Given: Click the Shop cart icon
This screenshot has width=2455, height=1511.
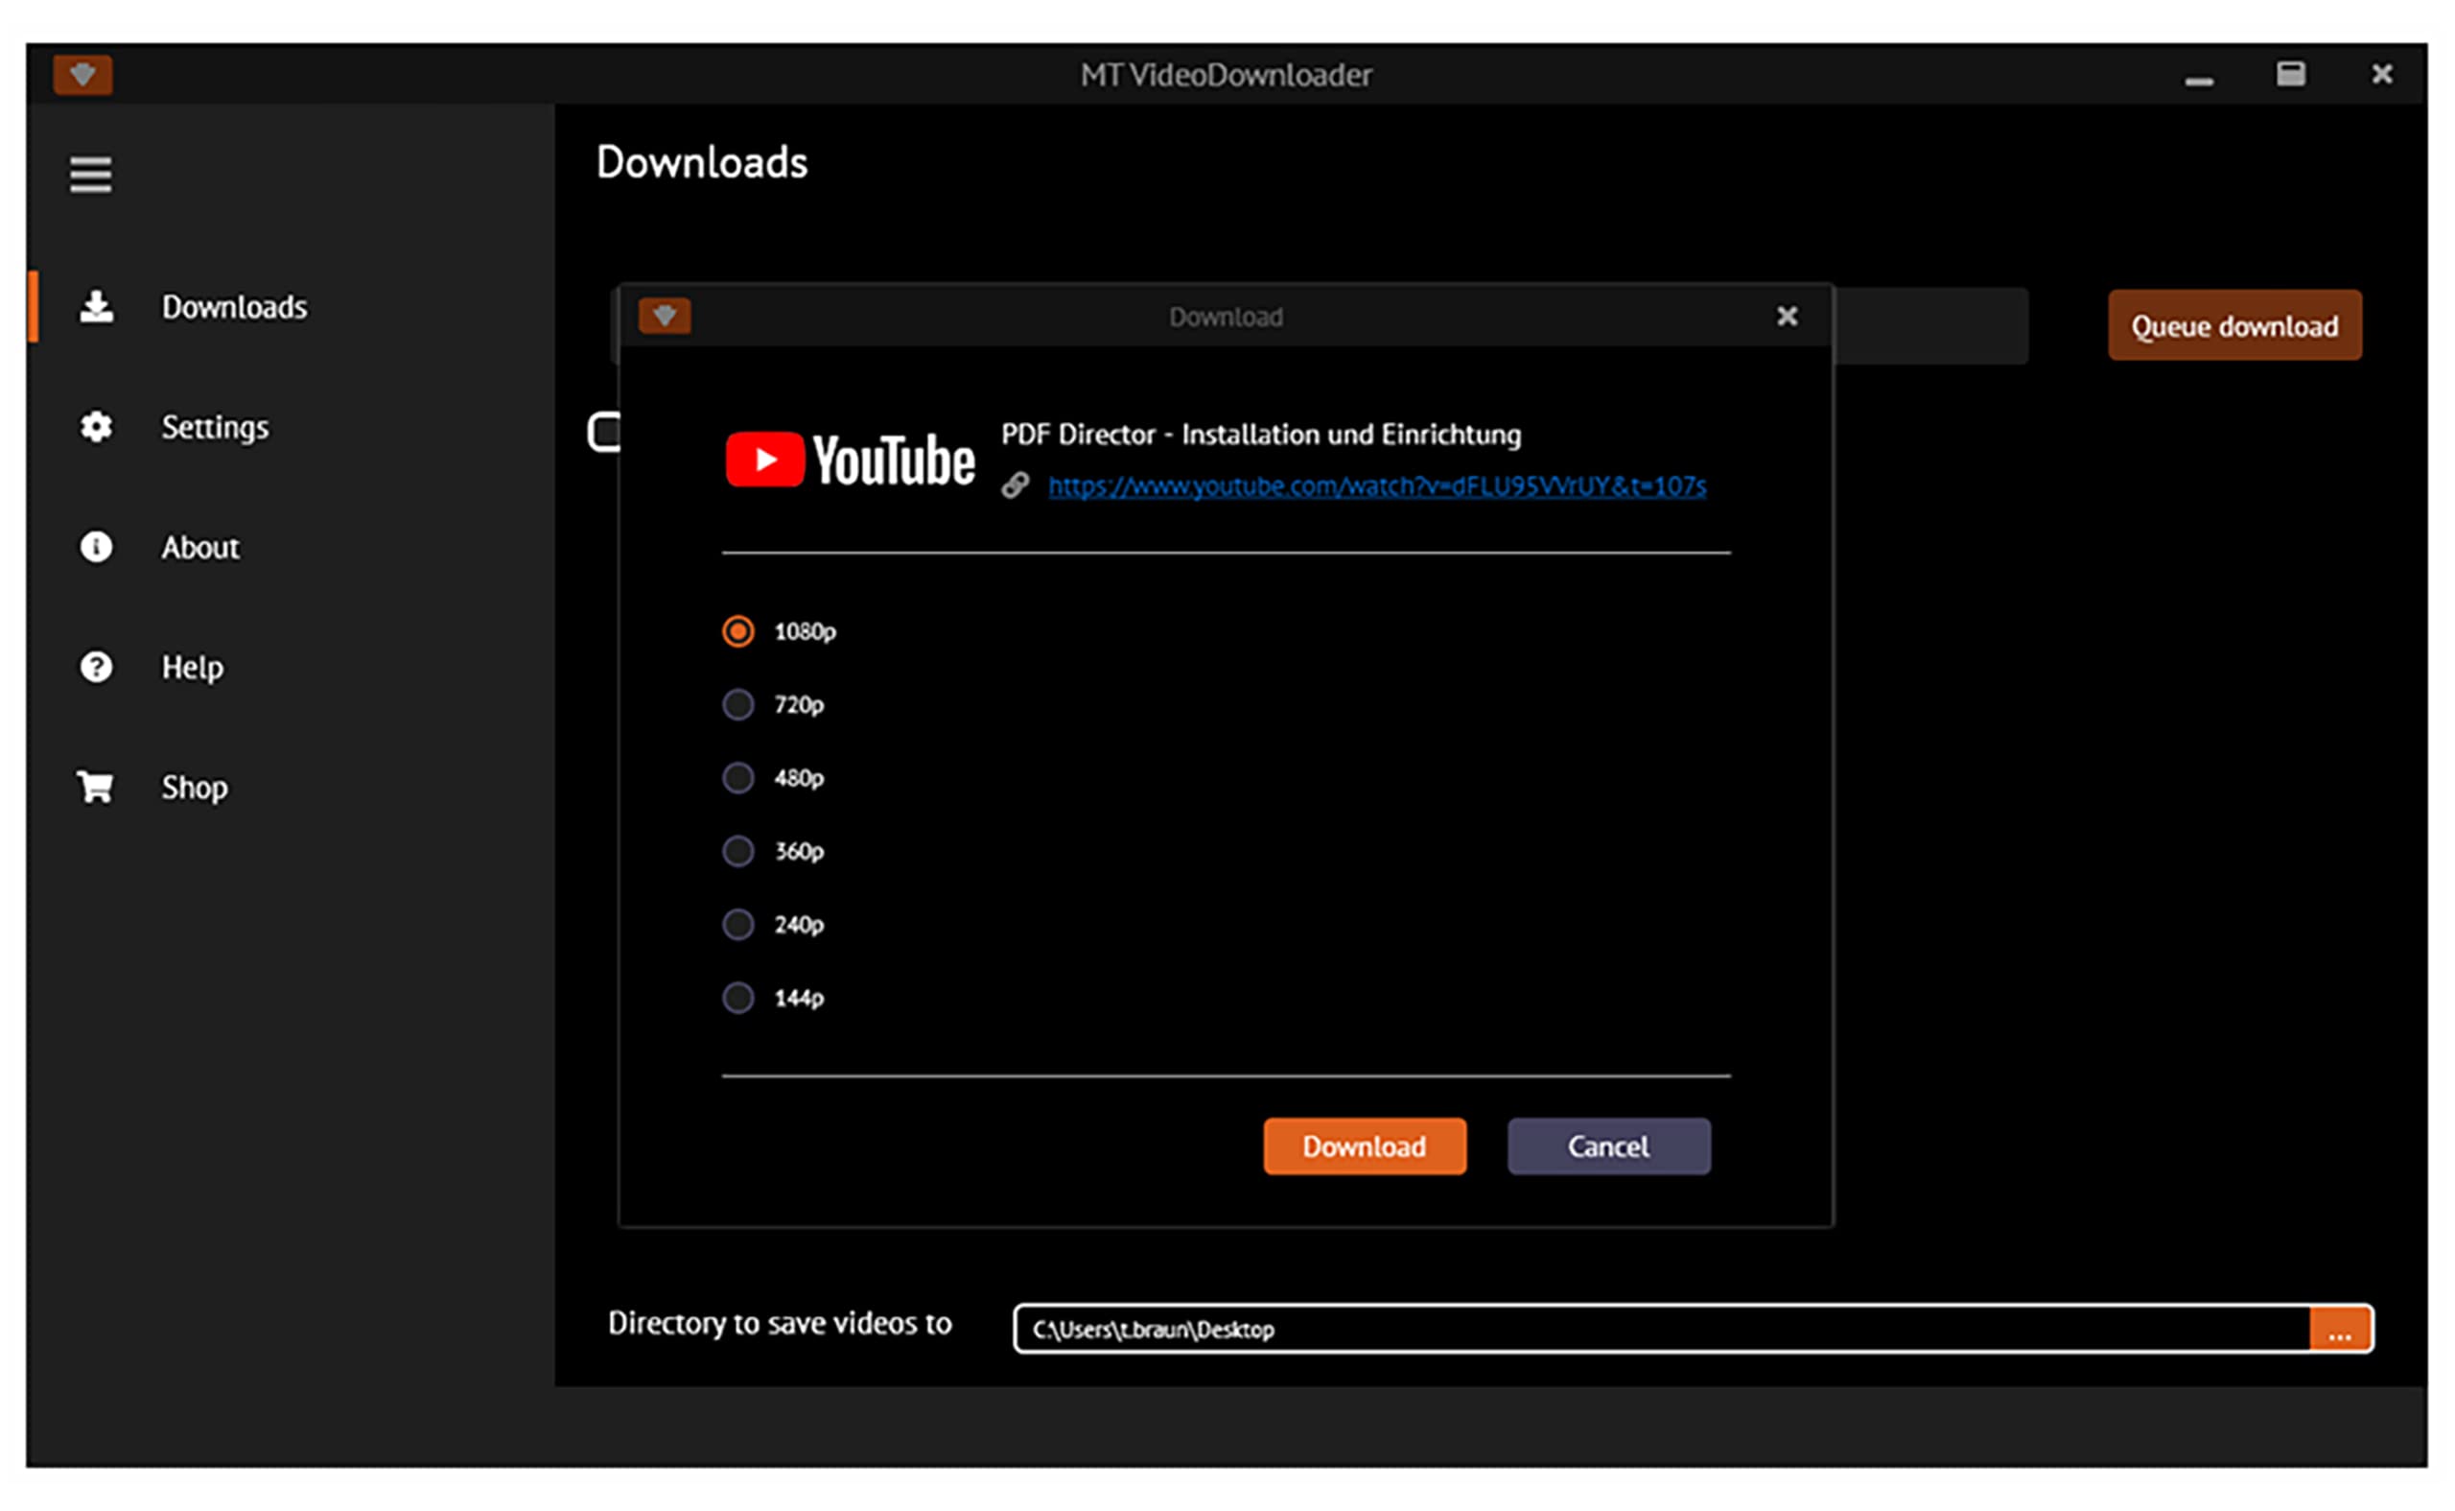Looking at the screenshot, I should pyautogui.click(x=95, y=787).
